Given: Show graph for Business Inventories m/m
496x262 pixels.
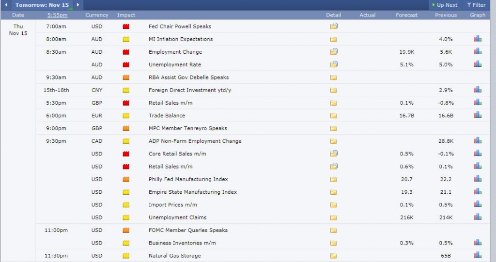Looking at the screenshot, I should [478, 242].
